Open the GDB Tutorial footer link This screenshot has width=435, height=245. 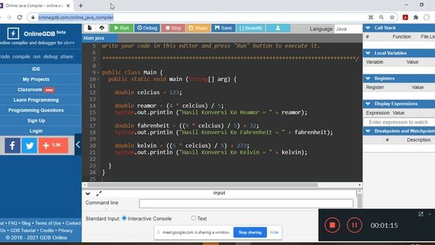tap(23, 230)
